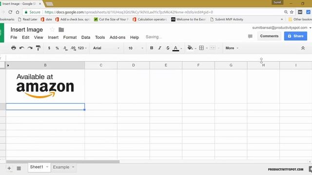Undo the last action
Image resolution: width=312 pixels, height=175 pixels.
click(21, 48)
